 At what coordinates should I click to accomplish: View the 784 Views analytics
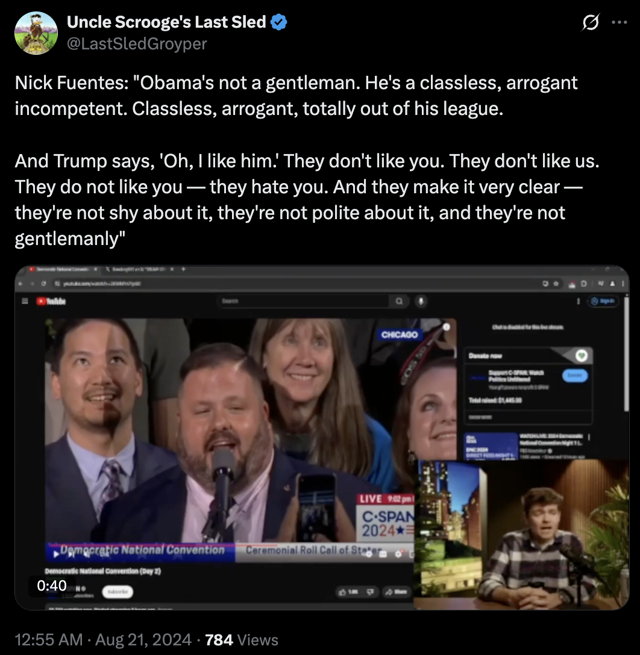(242, 639)
